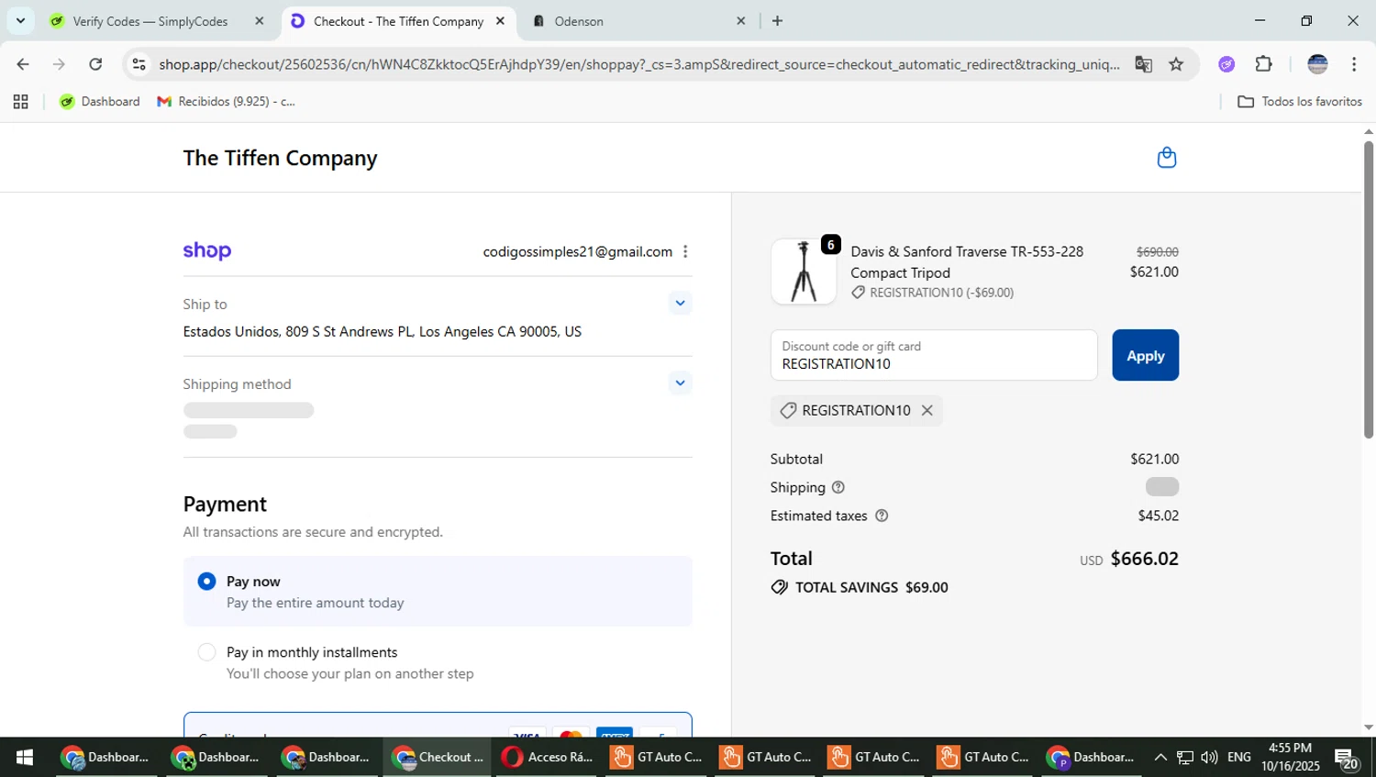Screen dimensions: 1376x777
Task: Switch to the Checkout taskbar Chrome window
Action: [x=438, y=758]
